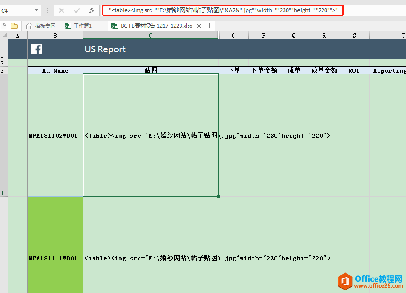The image size is (406, 293).
Task: Select row 2 header
Action: tap(4, 63)
